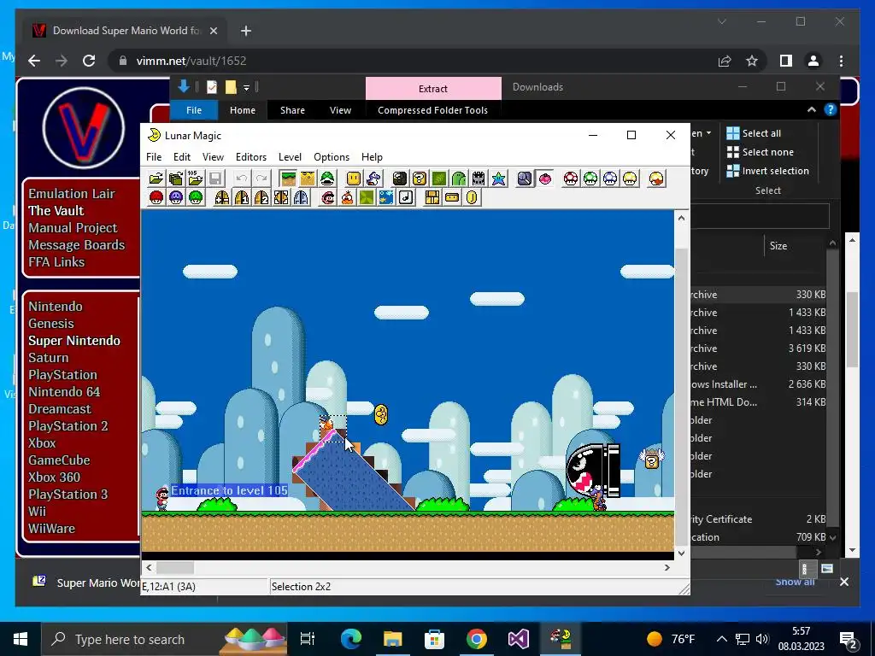Open the Help menu in Lunar Magic

pos(372,157)
